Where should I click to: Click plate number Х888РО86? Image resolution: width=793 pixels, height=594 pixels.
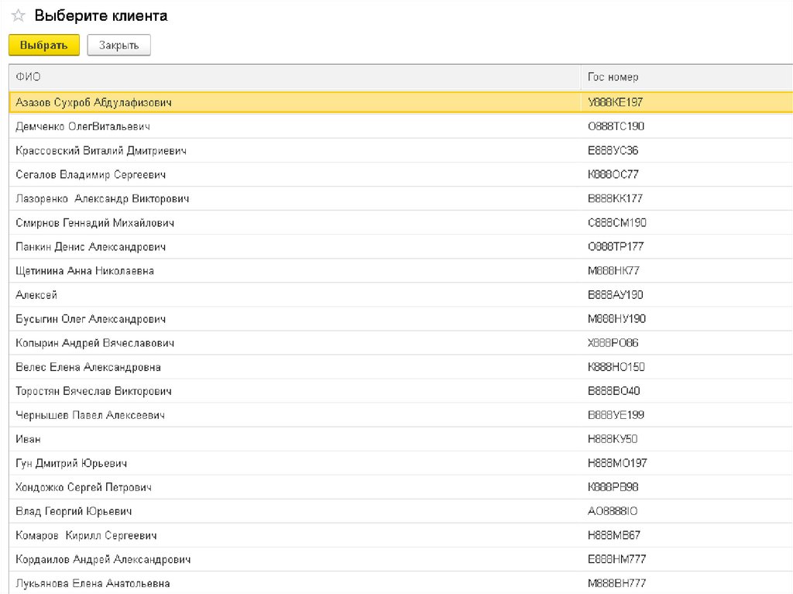[613, 342]
